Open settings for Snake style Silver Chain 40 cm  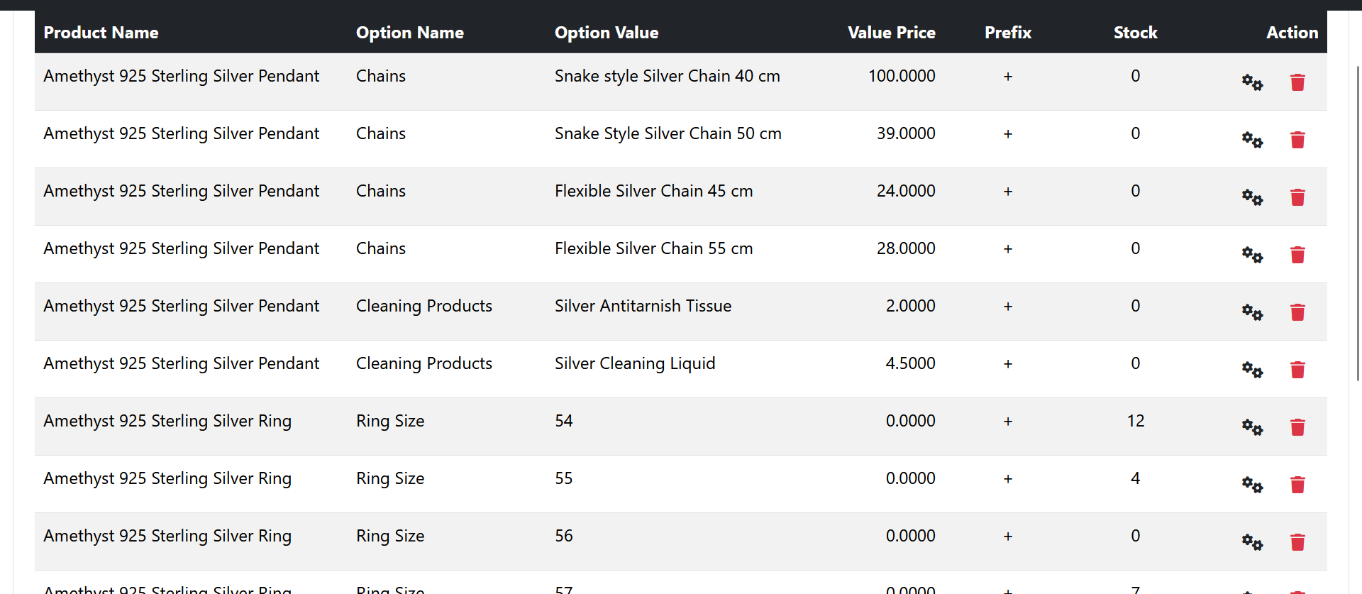[x=1252, y=82]
